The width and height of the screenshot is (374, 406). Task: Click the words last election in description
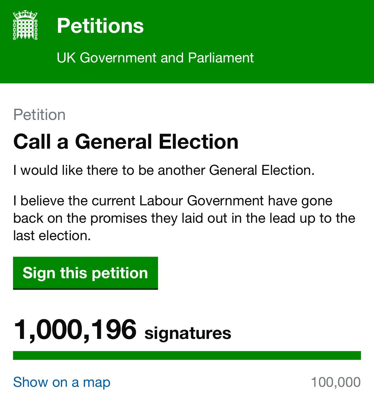coord(52,236)
